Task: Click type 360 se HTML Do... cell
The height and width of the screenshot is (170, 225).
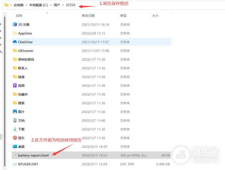Action: [x=134, y=155]
